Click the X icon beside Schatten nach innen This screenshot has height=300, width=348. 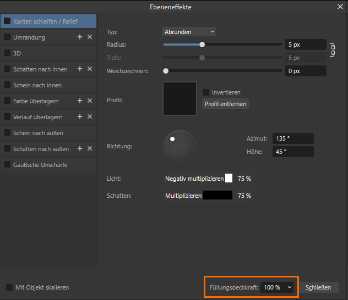pyautogui.click(x=90, y=69)
